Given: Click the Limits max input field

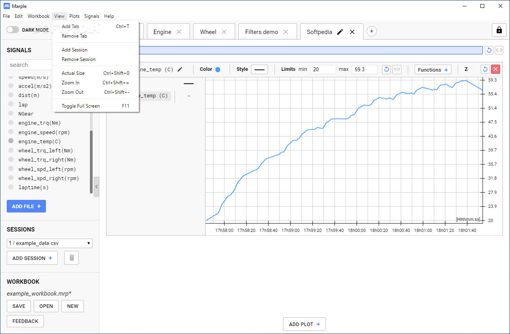Looking at the screenshot, I should [364, 69].
